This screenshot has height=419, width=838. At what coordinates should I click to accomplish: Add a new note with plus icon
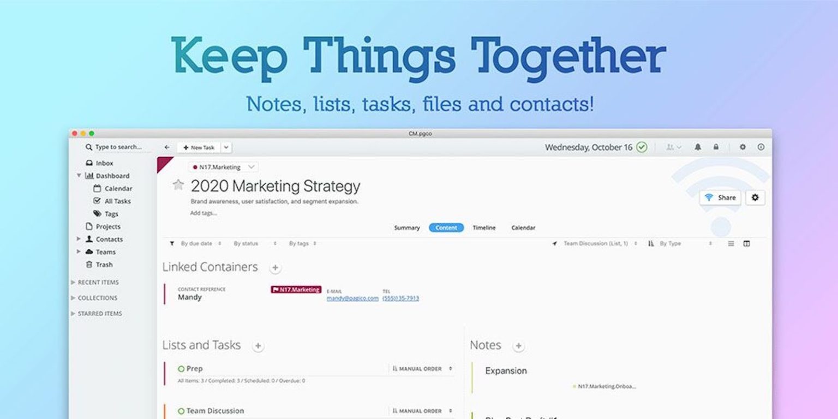518,346
